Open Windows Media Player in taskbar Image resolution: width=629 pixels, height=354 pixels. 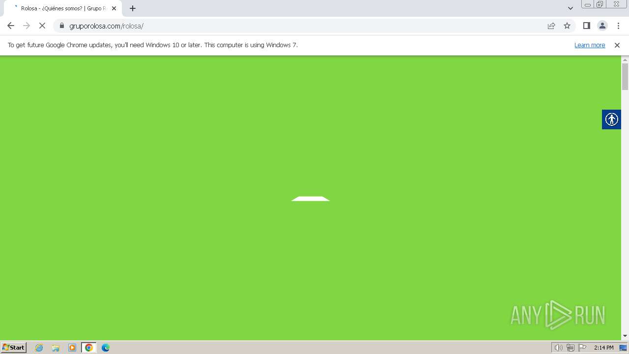pyautogui.click(x=72, y=348)
